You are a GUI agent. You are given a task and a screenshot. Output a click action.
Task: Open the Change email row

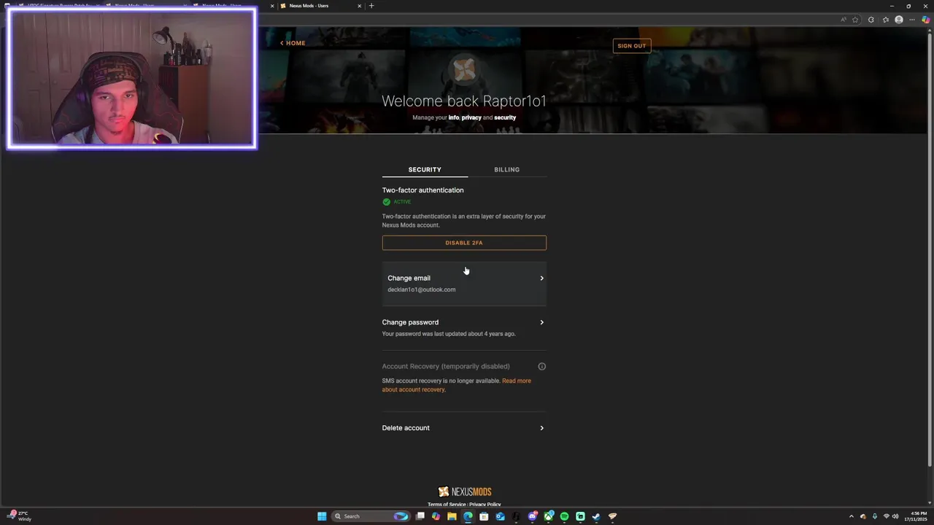pos(464,284)
